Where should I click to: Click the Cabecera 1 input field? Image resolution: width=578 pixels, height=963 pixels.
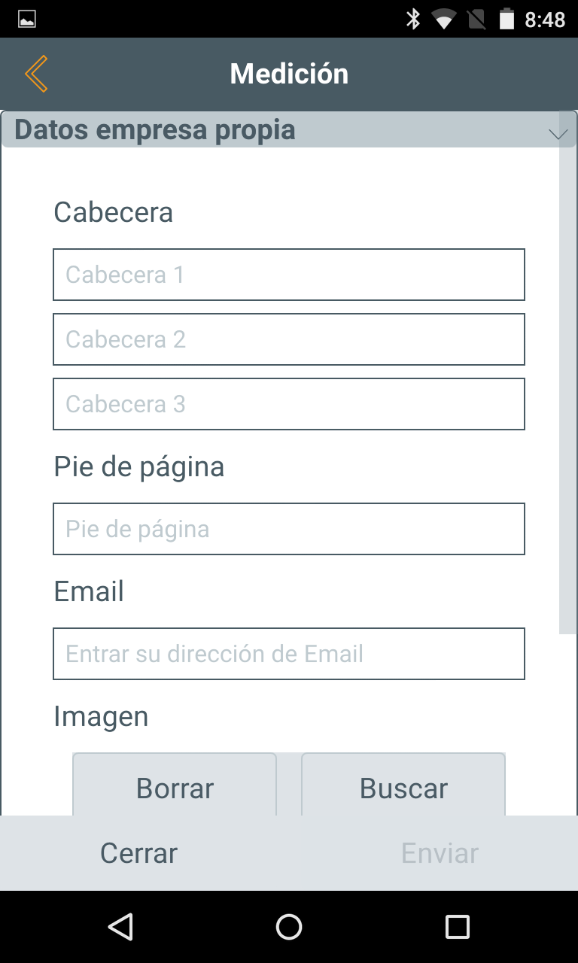[x=288, y=275]
